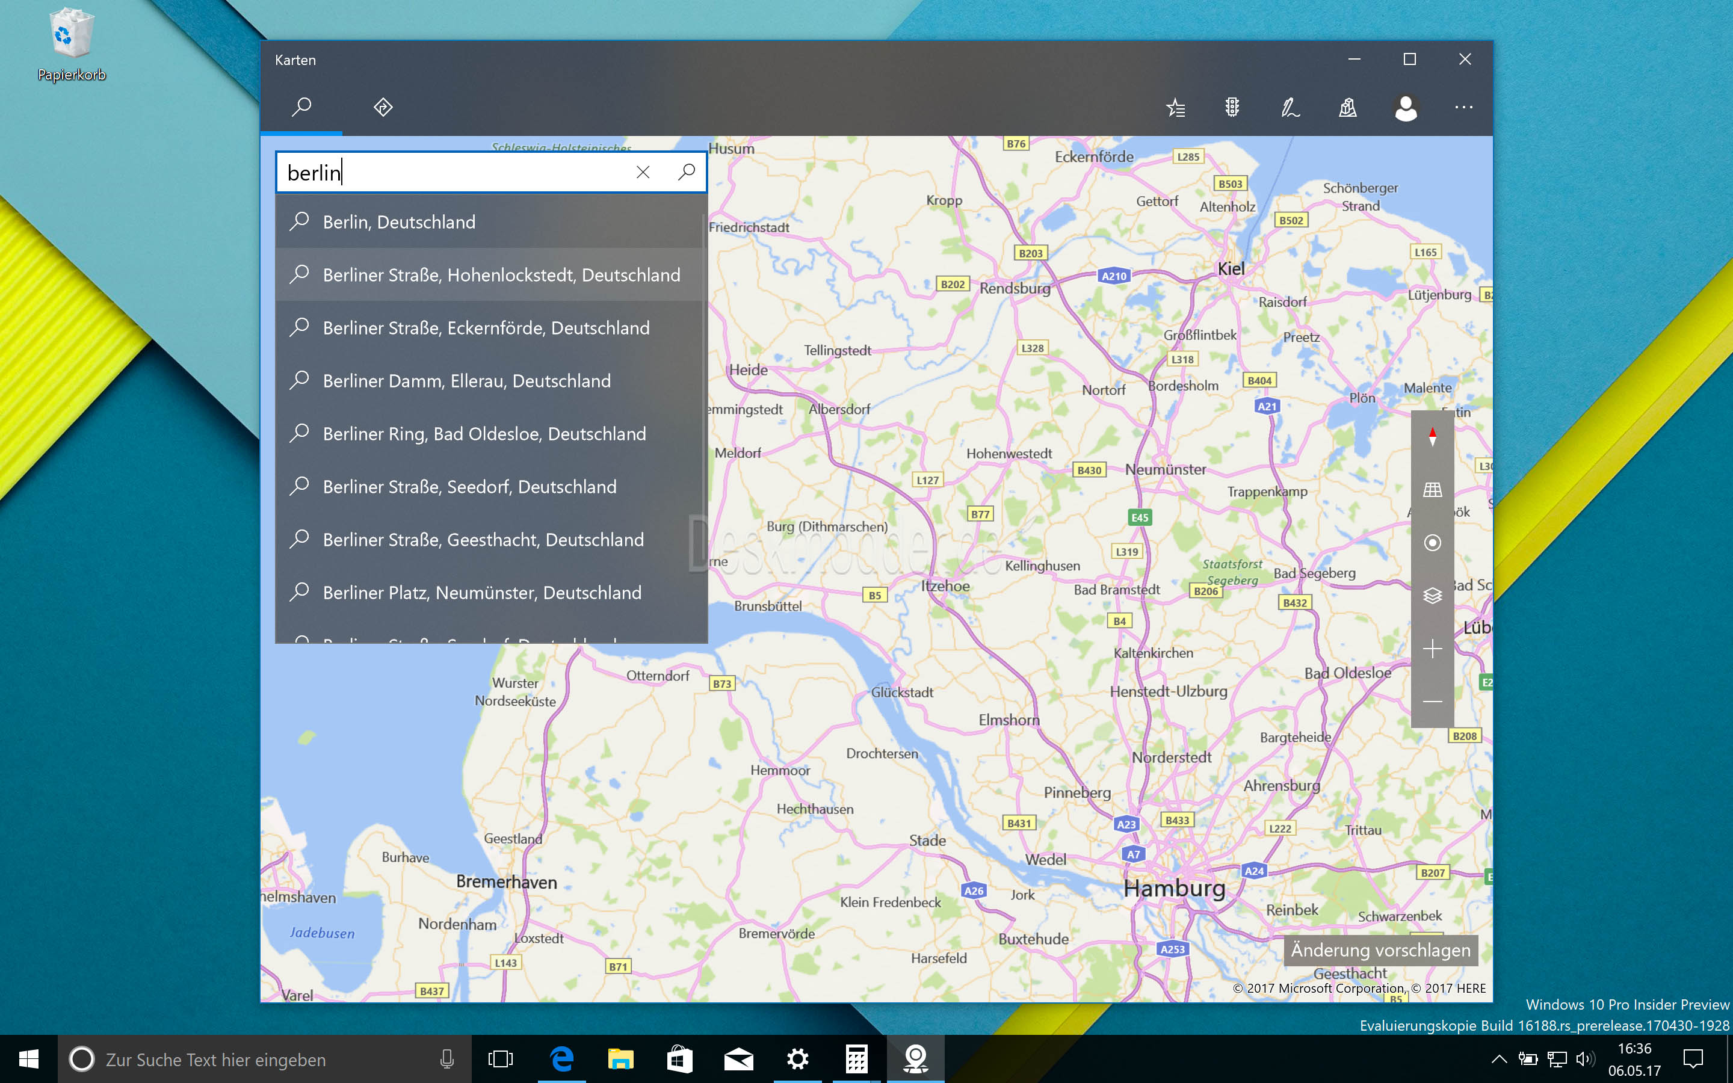Open Task View in the taskbar
This screenshot has width=1733, height=1083.
tap(501, 1059)
